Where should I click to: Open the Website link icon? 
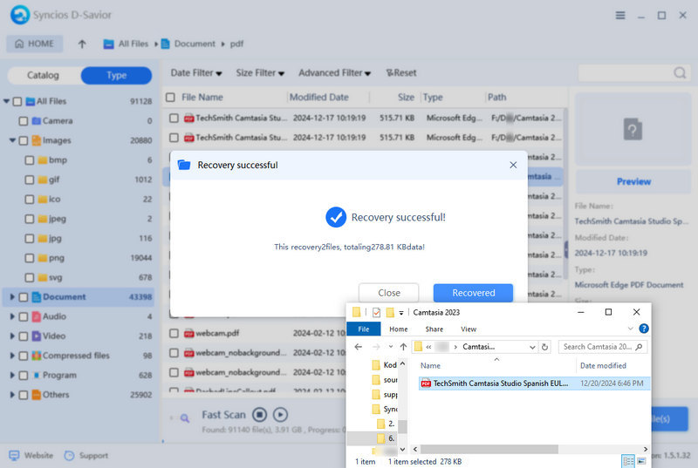point(14,455)
